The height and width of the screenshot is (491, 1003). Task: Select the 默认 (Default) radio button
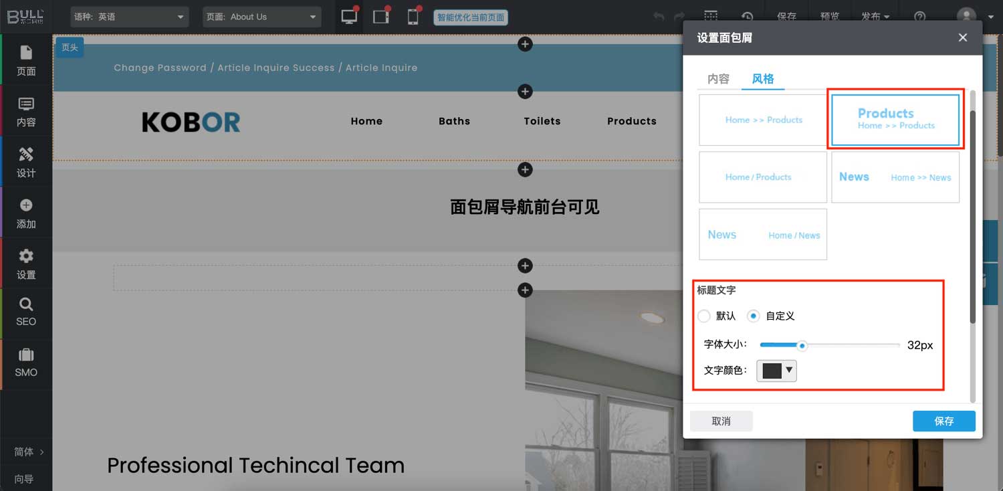coord(704,316)
